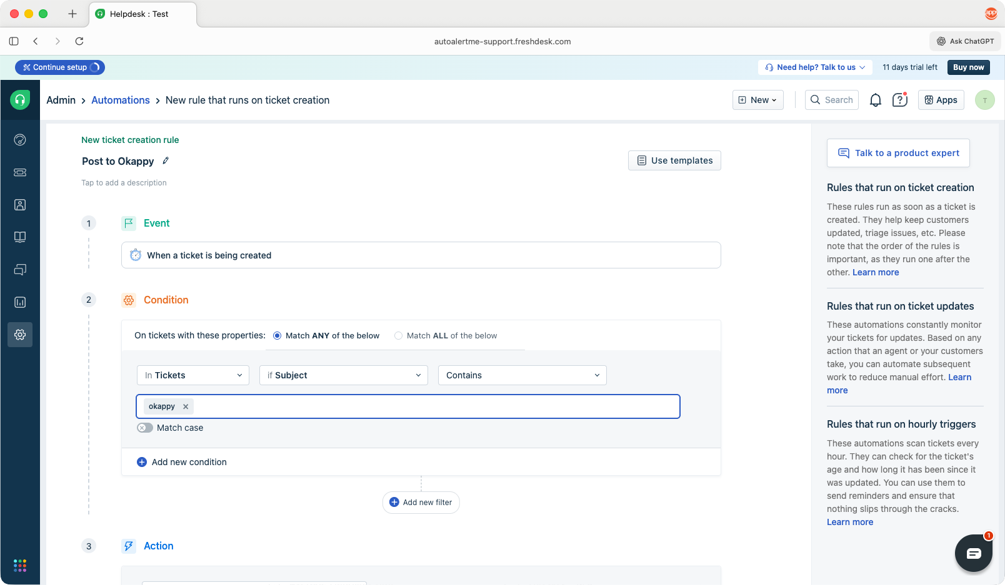The image size is (1005, 585).
Task: Open the Solutions book icon in sidebar
Action: click(20, 237)
